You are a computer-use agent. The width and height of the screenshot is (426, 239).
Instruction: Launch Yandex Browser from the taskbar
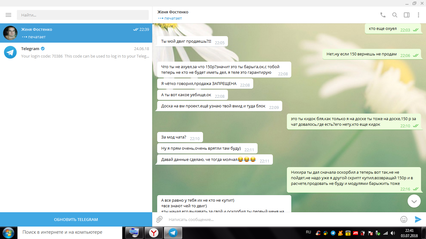pyautogui.click(x=153, y=232)
